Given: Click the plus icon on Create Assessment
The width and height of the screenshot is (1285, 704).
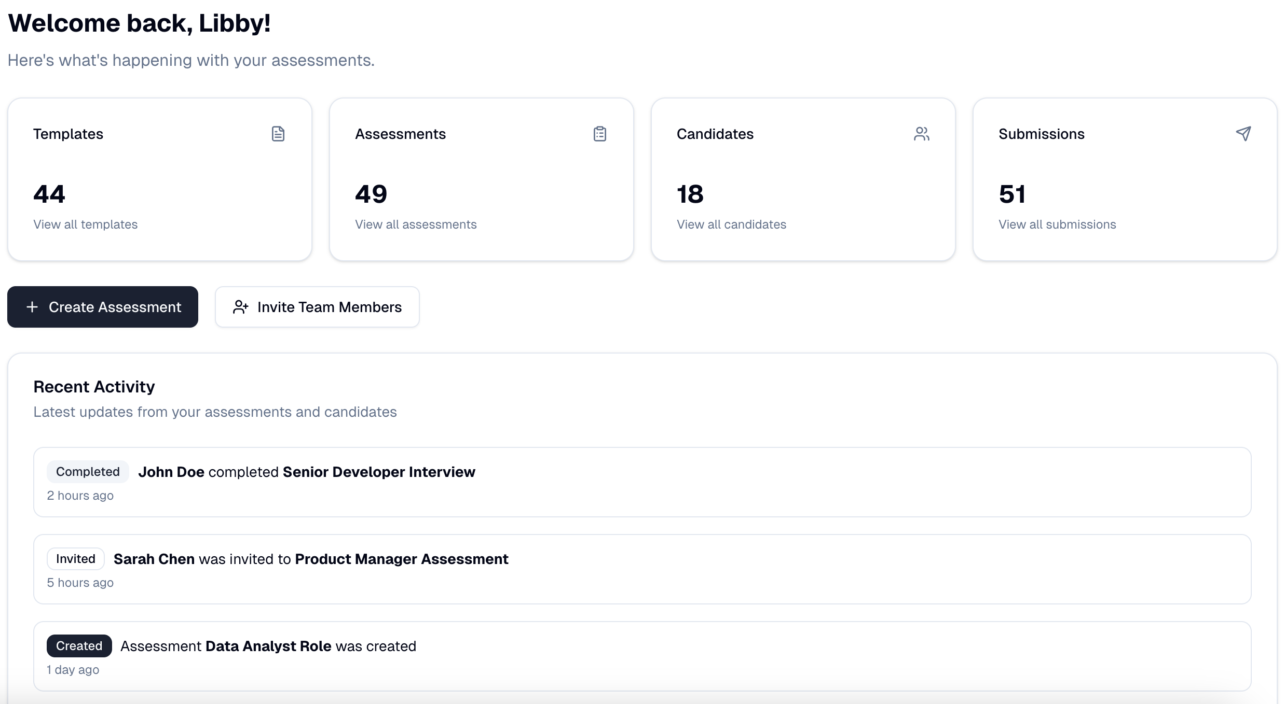Looking at the screenshot, I should (32, 307).
